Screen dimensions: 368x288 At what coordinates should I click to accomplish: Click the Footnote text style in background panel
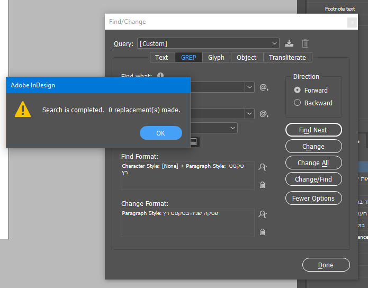339,9
